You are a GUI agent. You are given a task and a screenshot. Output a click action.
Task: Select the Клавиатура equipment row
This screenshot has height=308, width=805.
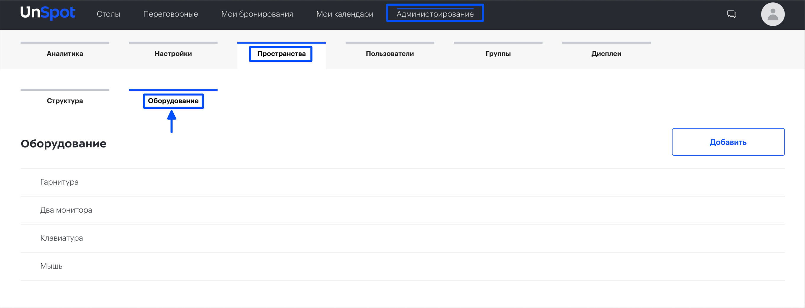click(x=402, y=238)
